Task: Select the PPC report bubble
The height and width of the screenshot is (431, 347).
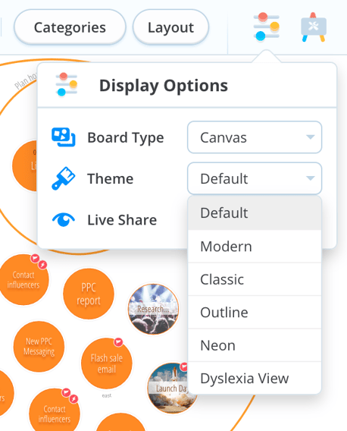Action: coord(89,294)
